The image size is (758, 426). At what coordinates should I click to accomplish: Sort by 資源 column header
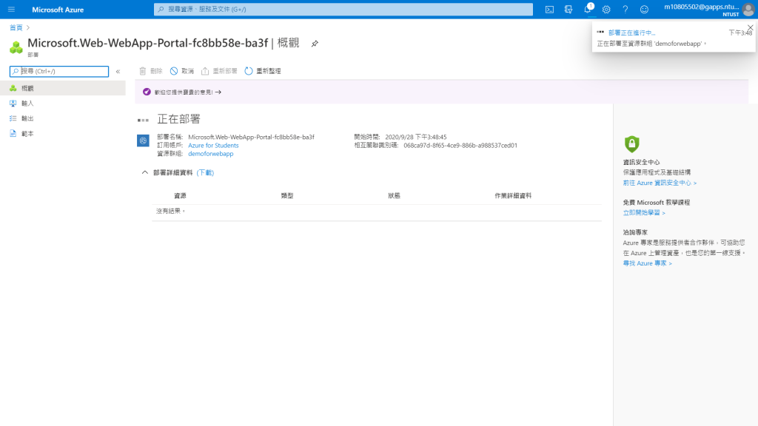tap(180, 195)
